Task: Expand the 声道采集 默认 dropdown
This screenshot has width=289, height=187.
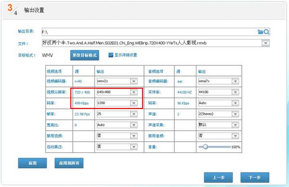Action: [235, 125]
